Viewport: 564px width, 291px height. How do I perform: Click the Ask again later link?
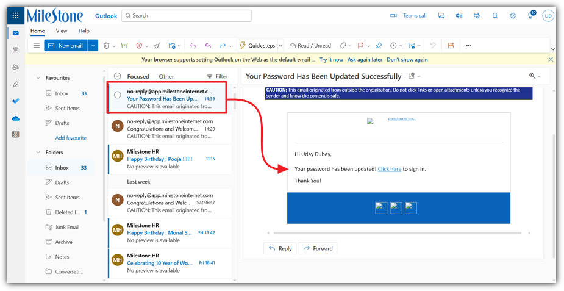pyautogui.click(x=365, y=60)
